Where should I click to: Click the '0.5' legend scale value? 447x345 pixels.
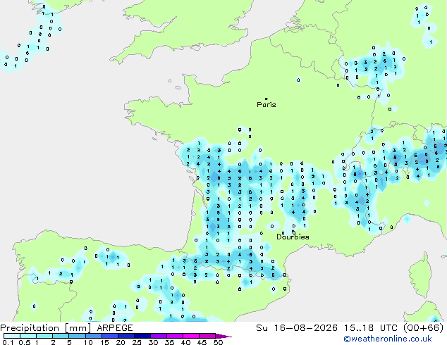[24, 342]
